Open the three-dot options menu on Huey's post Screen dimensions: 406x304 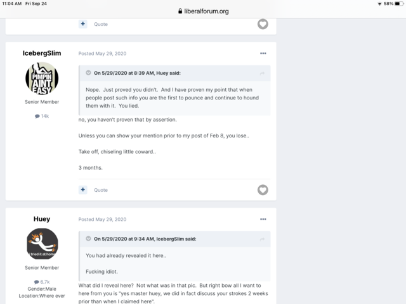263,219
